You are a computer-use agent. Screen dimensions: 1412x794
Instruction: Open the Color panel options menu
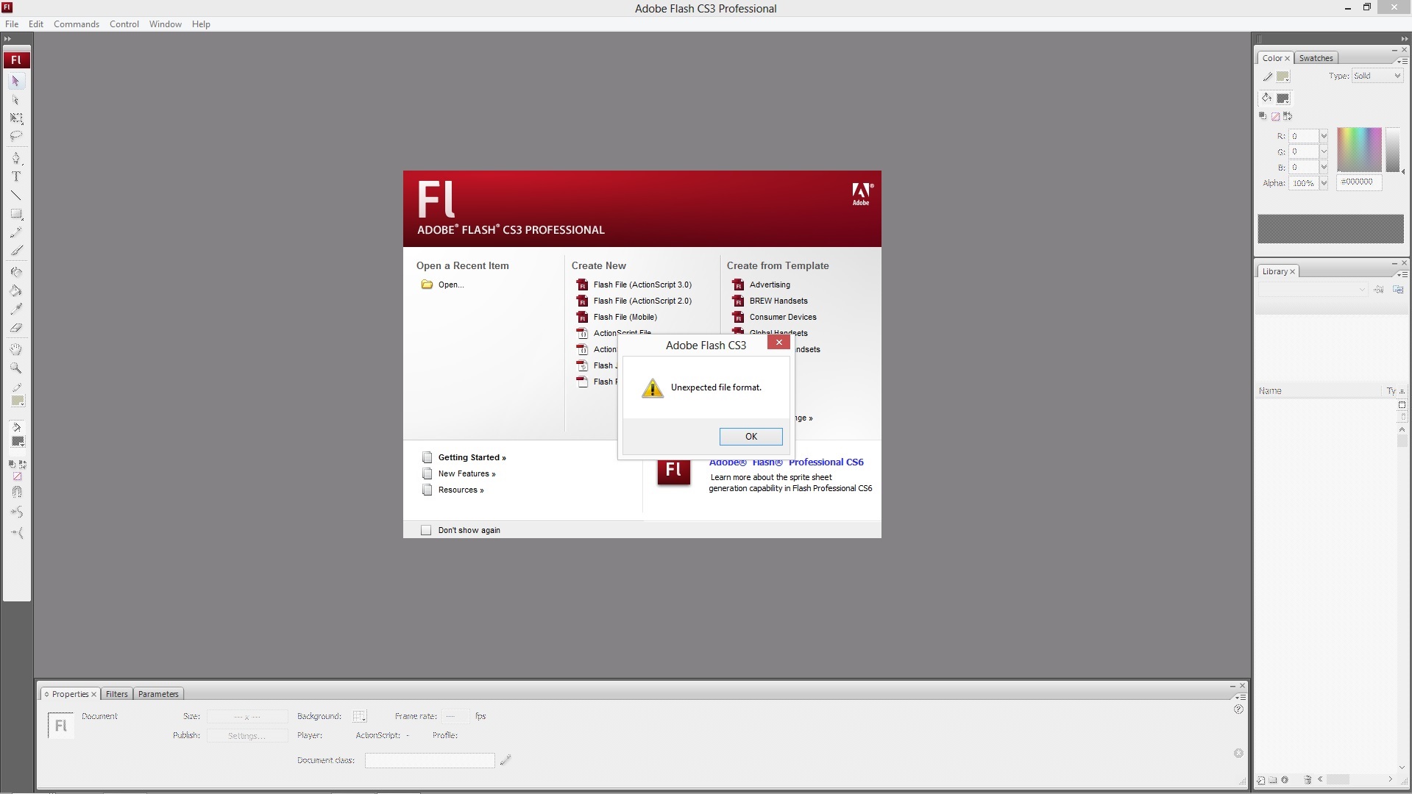pos(1402,61)
